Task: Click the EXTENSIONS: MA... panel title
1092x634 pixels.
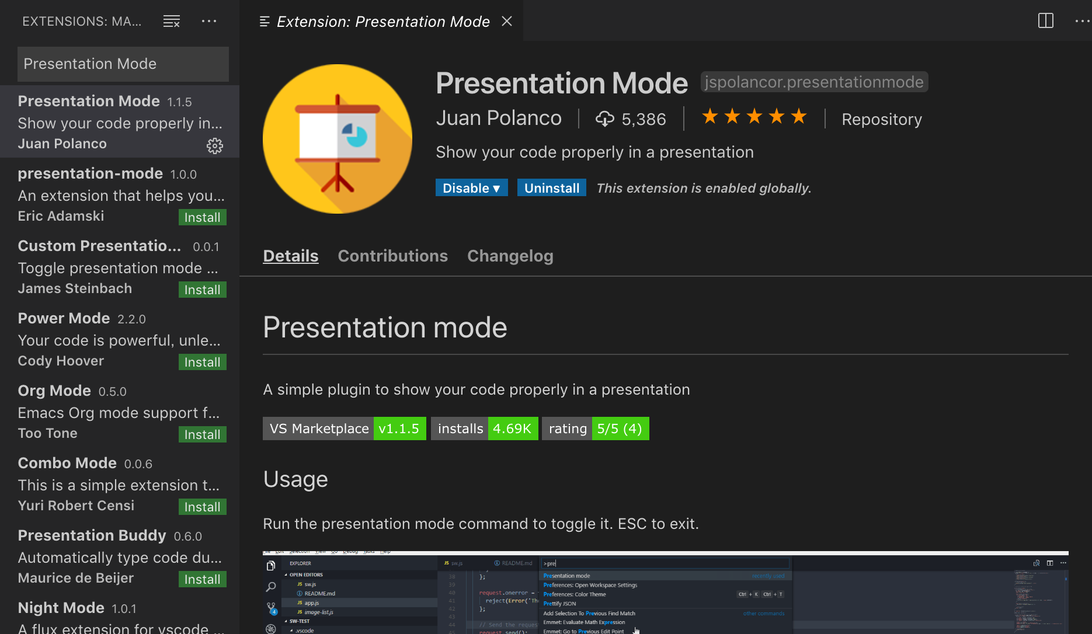Action: pyautogui.click(x=82, y=21)
